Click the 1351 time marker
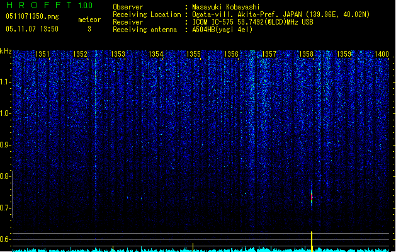This screenshot has height=252, width=396. 42,54
